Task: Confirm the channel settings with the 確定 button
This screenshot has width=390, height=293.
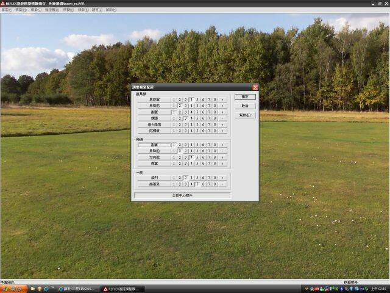Action: [245, 96]
